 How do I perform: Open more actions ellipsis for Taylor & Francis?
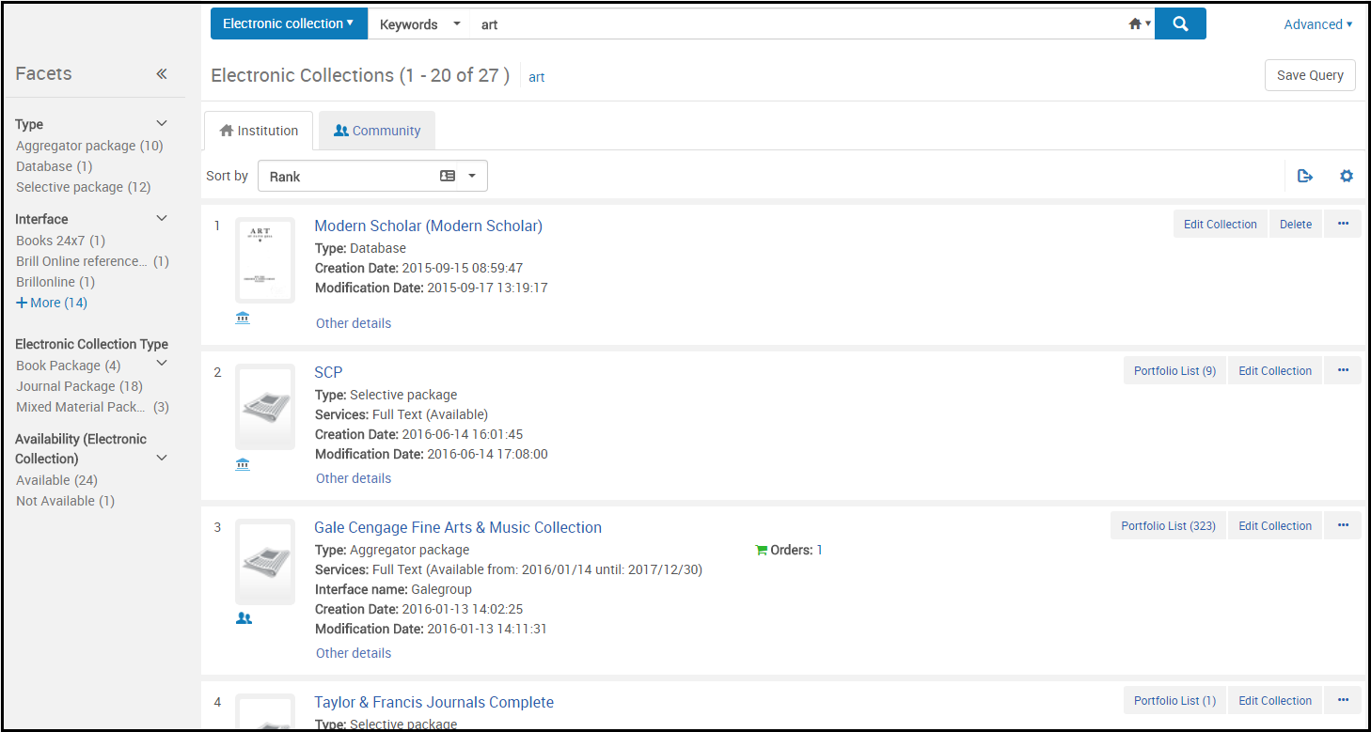(1343, 700)
